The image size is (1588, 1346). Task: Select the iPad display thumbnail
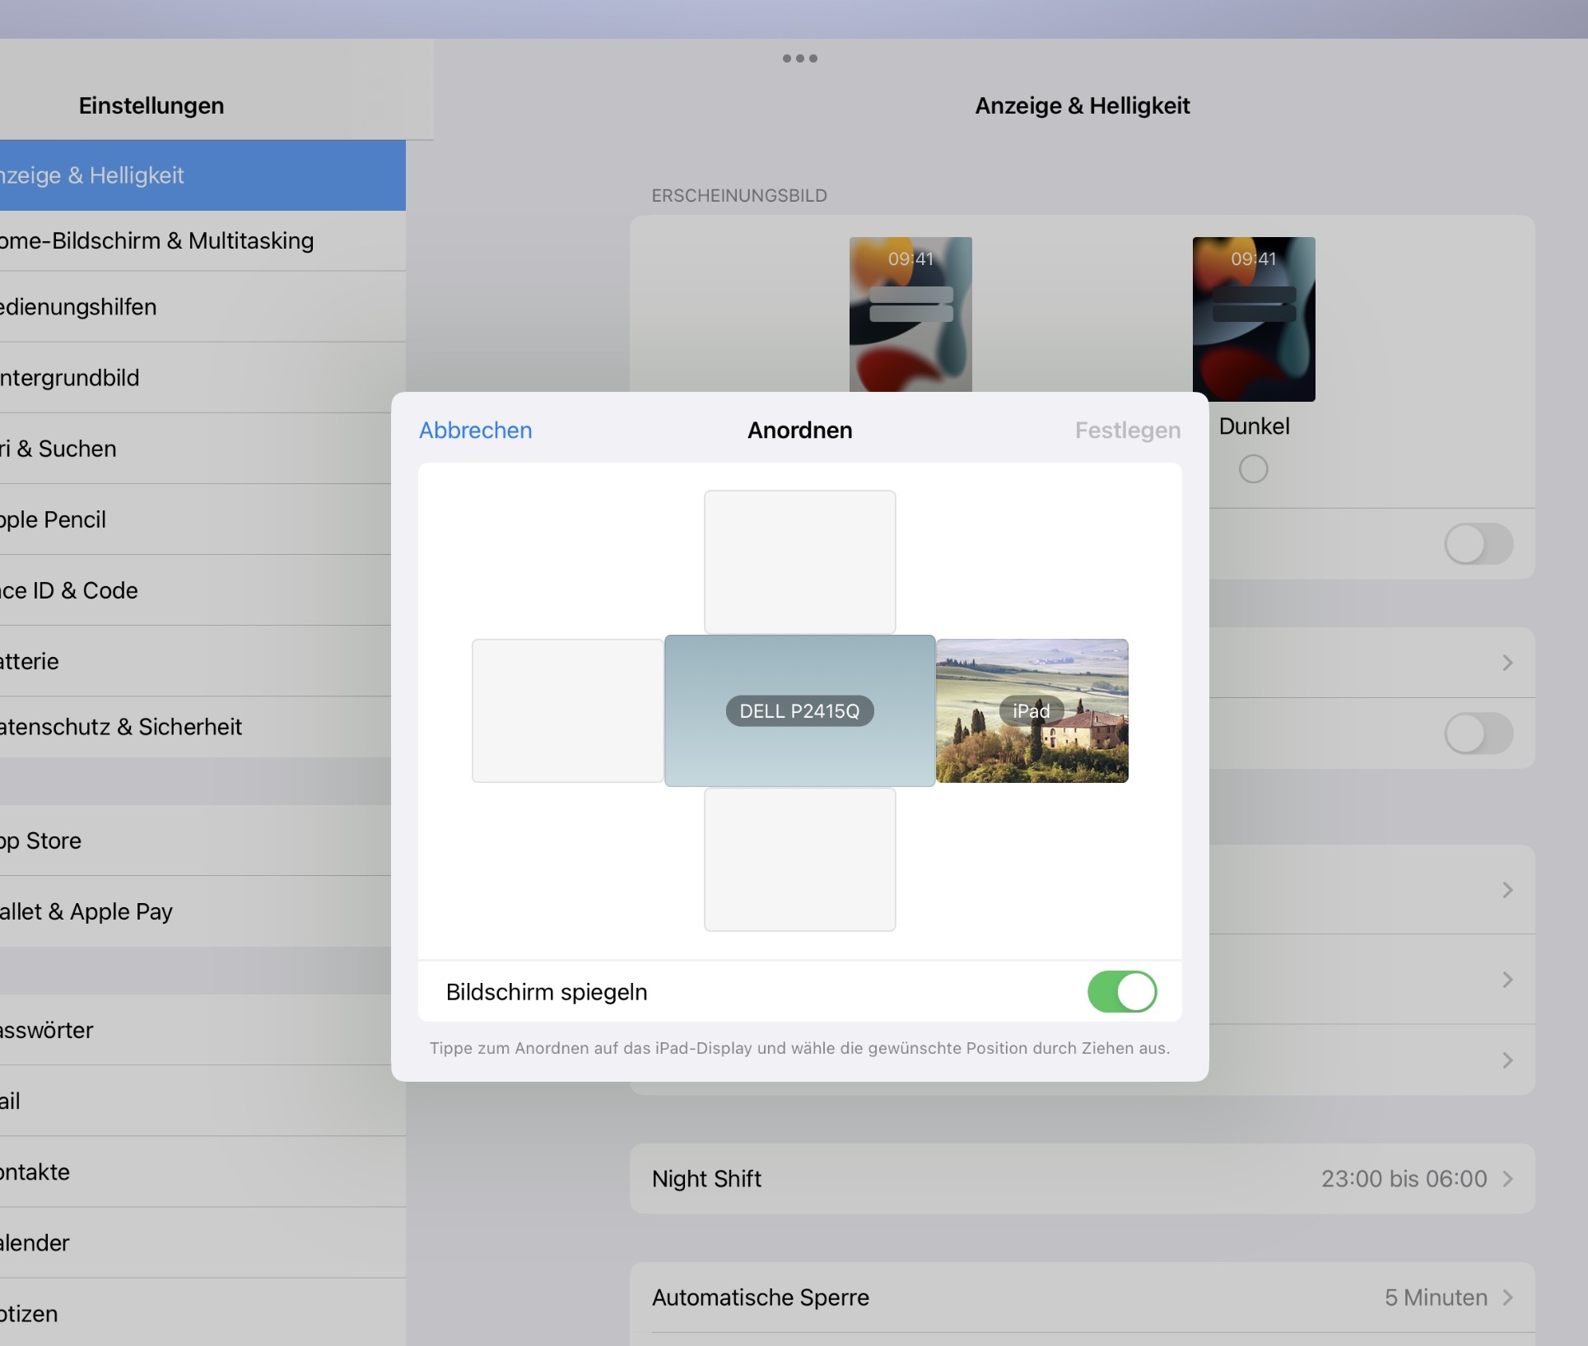(1032, 710)
